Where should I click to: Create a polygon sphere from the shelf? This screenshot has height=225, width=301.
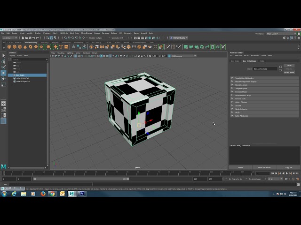point(9,47)
